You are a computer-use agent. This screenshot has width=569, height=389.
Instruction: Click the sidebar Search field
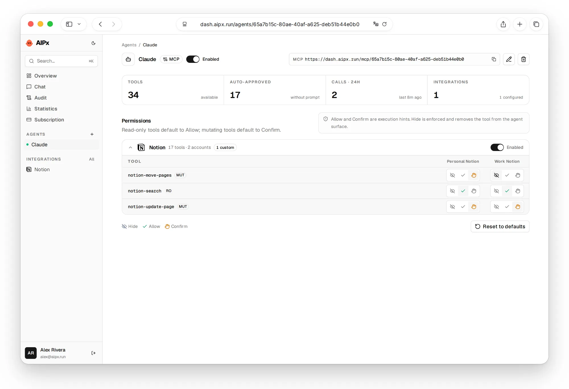[x=61, y=61]
